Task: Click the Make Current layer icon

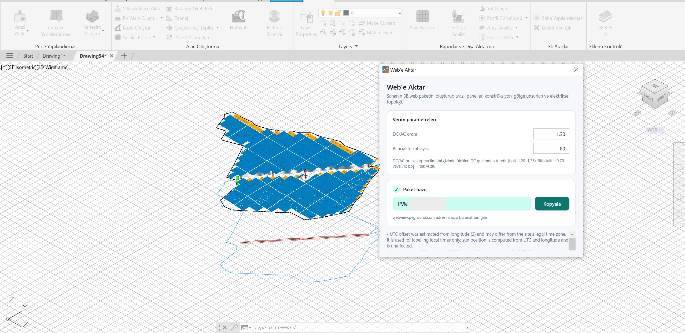Action: tap(362, 23)
